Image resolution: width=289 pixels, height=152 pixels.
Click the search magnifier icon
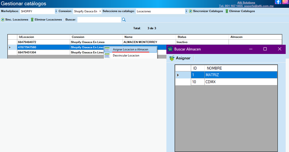(x=124, y=20)
